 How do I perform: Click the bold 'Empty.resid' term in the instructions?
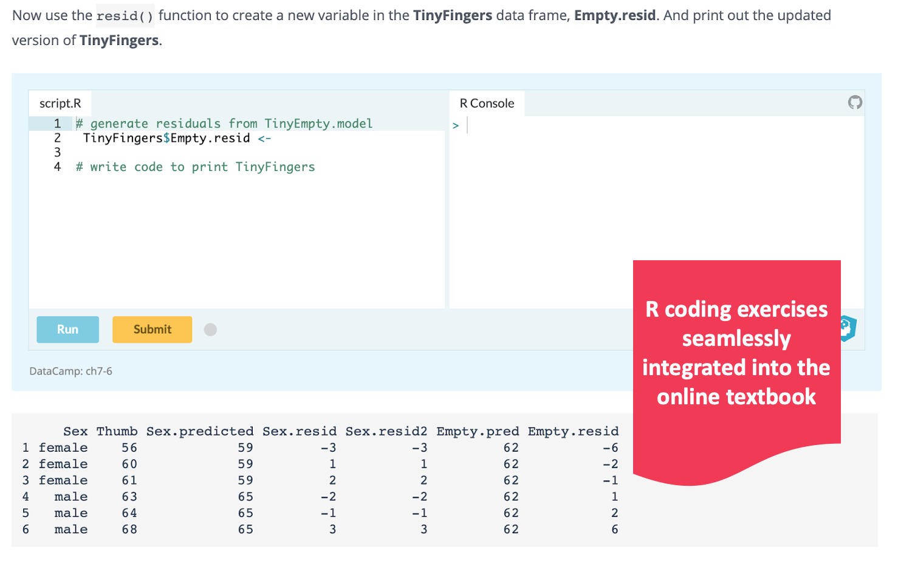[615, 15]
